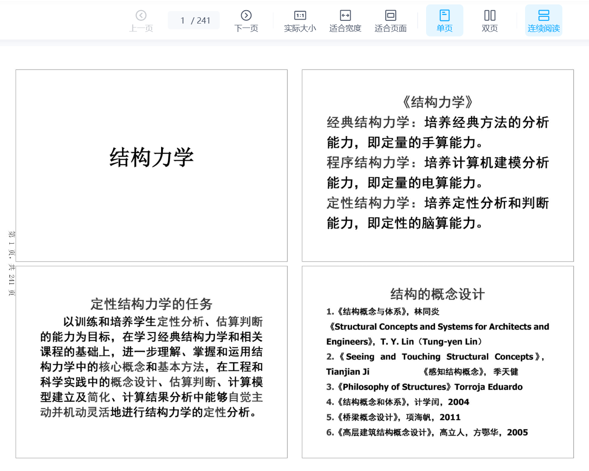
Task: Advance to the next page (下一页)
Action: tap(246, 21)
